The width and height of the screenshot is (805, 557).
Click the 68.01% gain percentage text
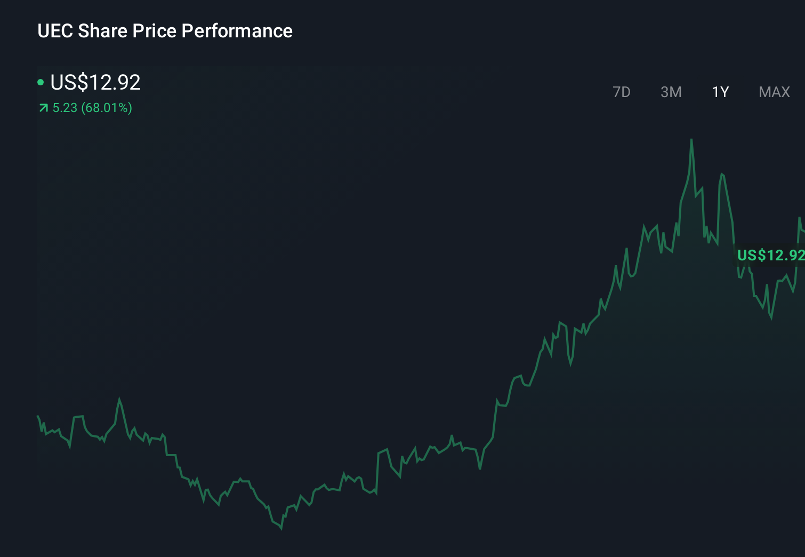[x=106, y=108]
